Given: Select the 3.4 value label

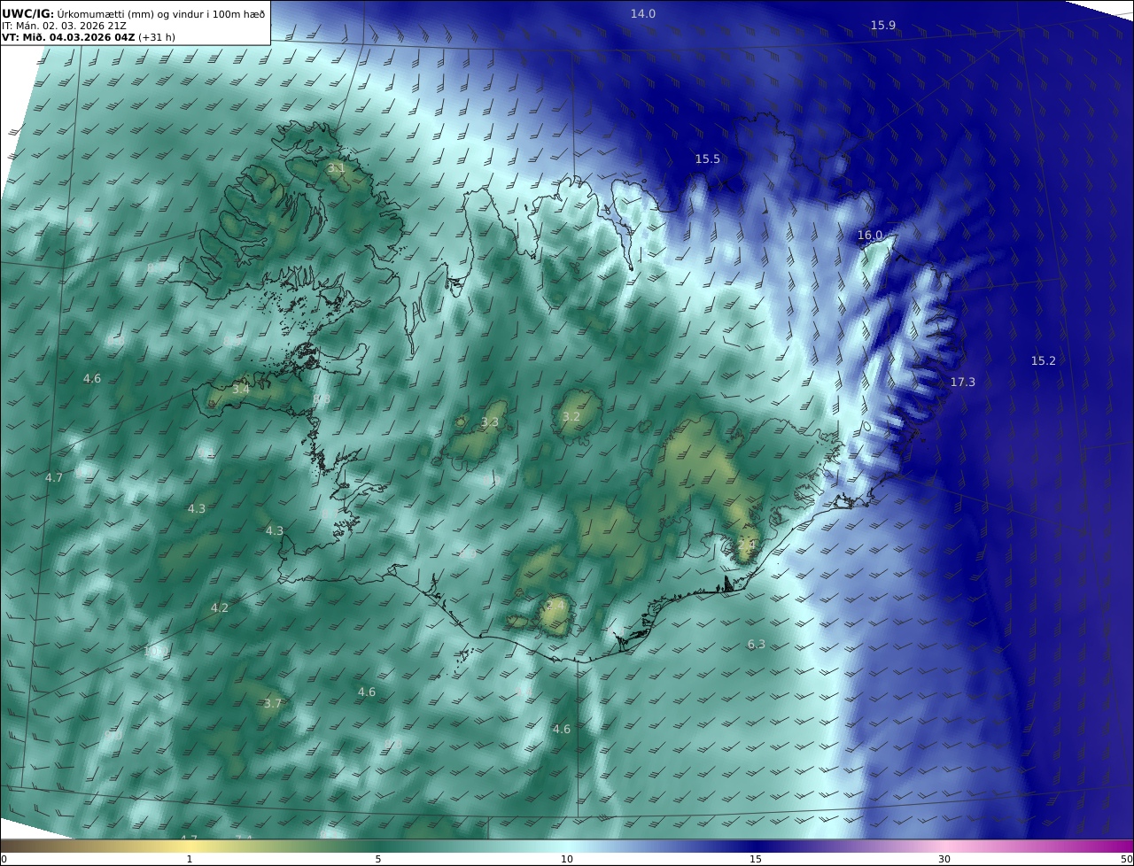Looking at the screenshot, I should pos(241,389).
